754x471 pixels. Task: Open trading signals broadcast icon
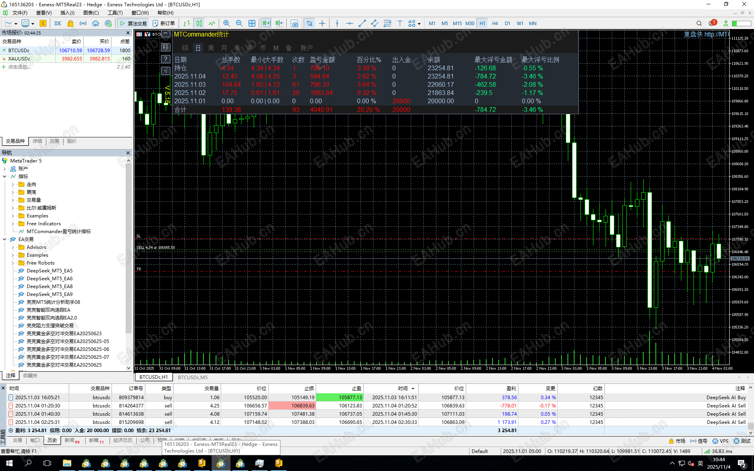83,24
